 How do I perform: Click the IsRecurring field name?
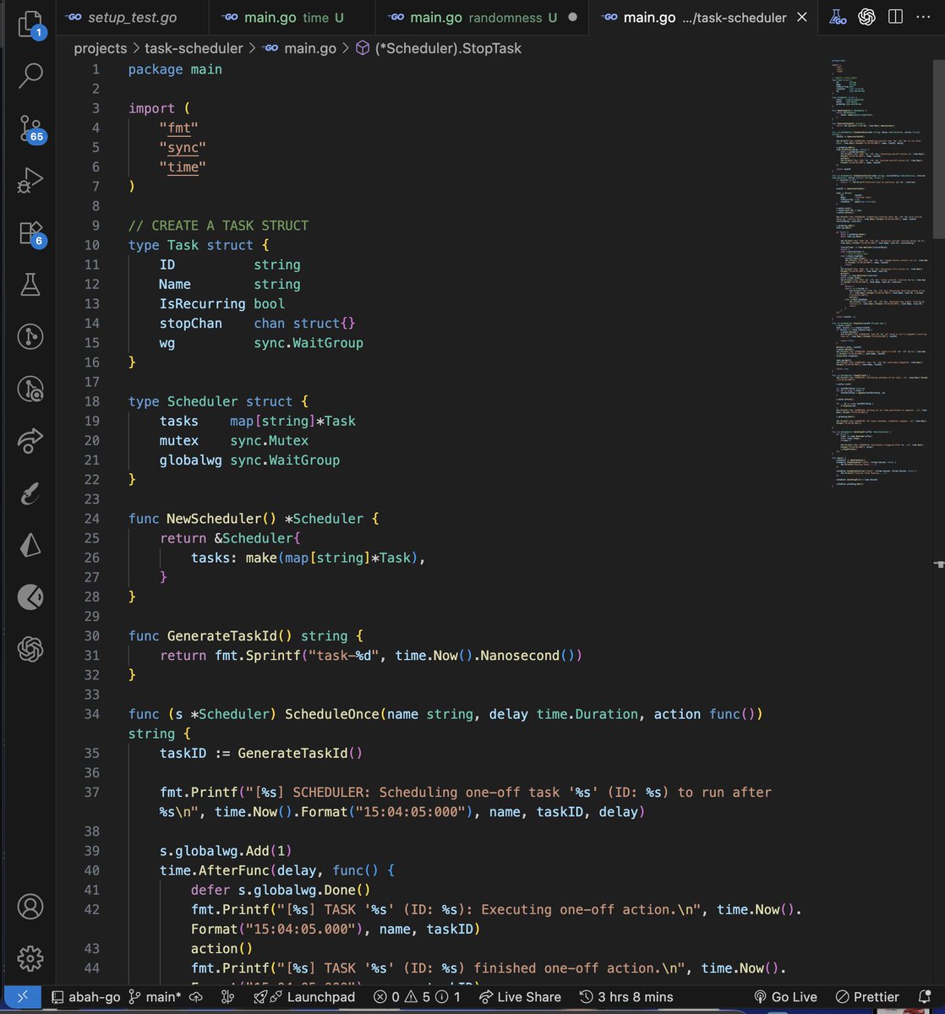[203, 303]
